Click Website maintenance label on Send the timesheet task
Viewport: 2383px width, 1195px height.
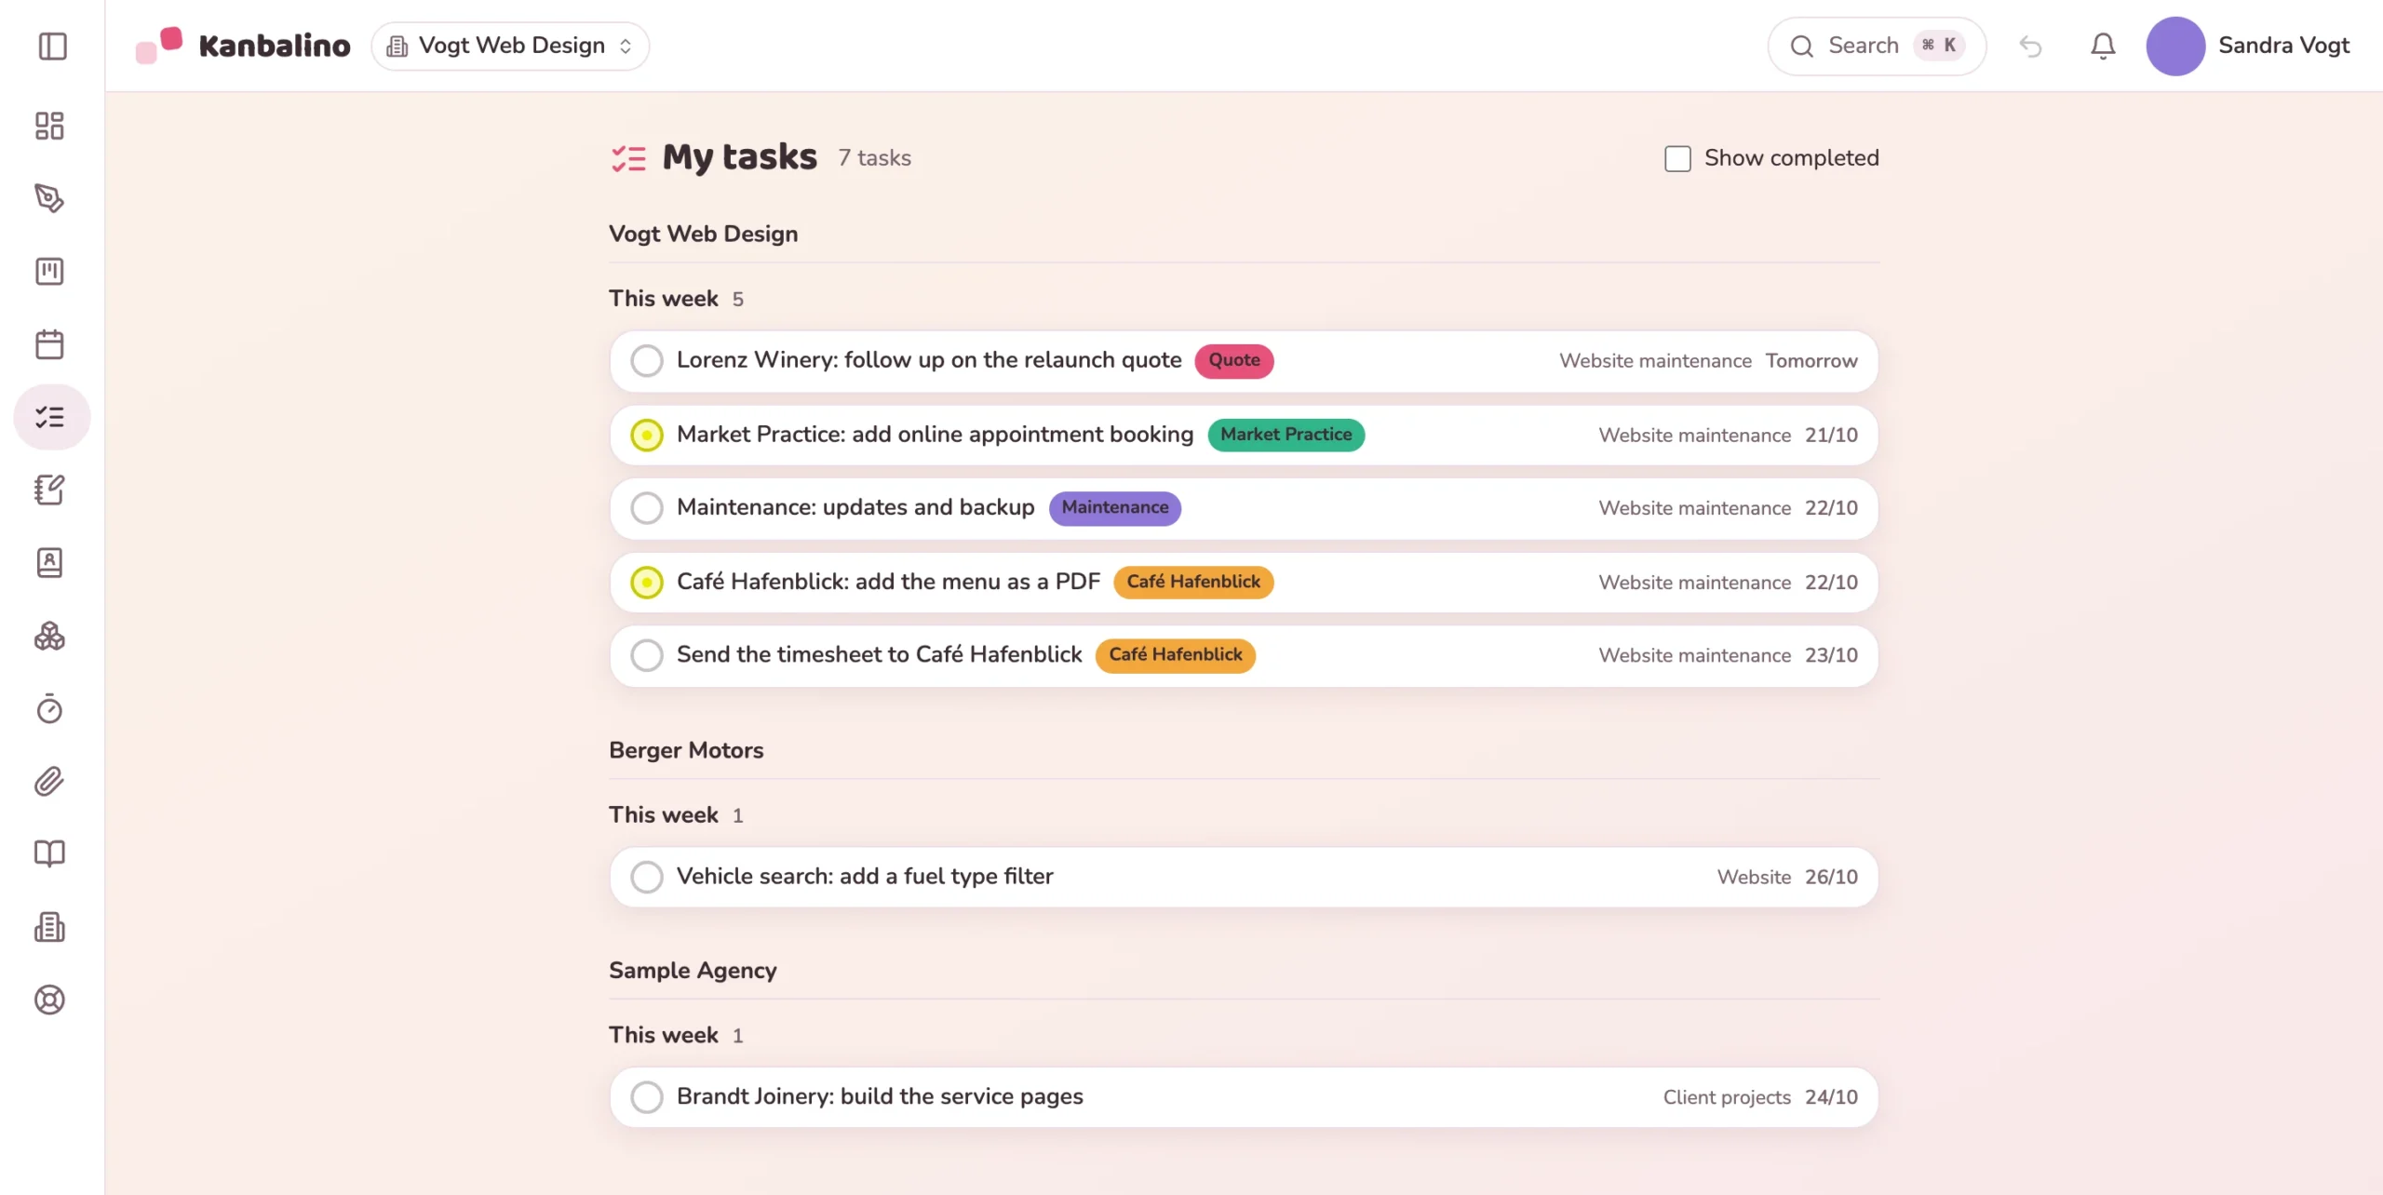[x=1694, y=656]
